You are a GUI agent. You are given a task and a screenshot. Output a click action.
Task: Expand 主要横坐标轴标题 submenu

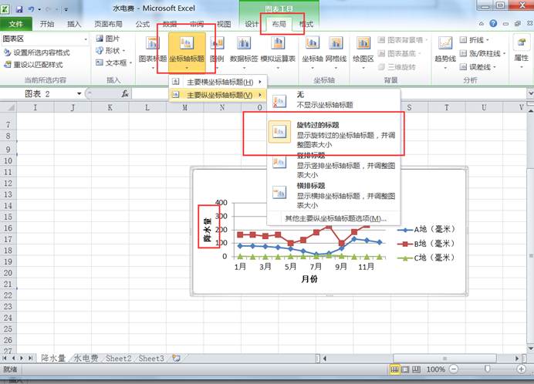click(219, 83)
